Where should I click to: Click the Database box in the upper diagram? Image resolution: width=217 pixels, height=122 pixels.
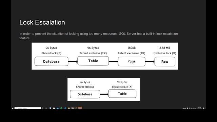(x=51, y=61)
